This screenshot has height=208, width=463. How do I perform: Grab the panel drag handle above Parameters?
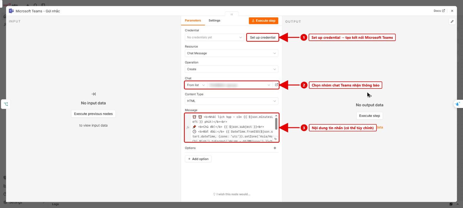(x=231, y=14)
